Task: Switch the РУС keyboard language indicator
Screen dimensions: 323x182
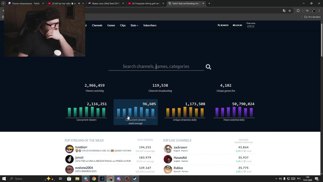Action: 299,179
